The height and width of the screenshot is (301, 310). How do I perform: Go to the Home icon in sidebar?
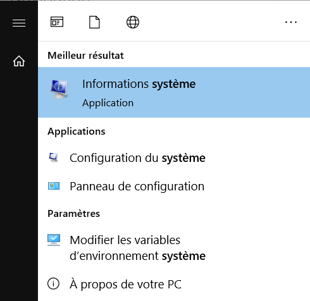(19, 61)
